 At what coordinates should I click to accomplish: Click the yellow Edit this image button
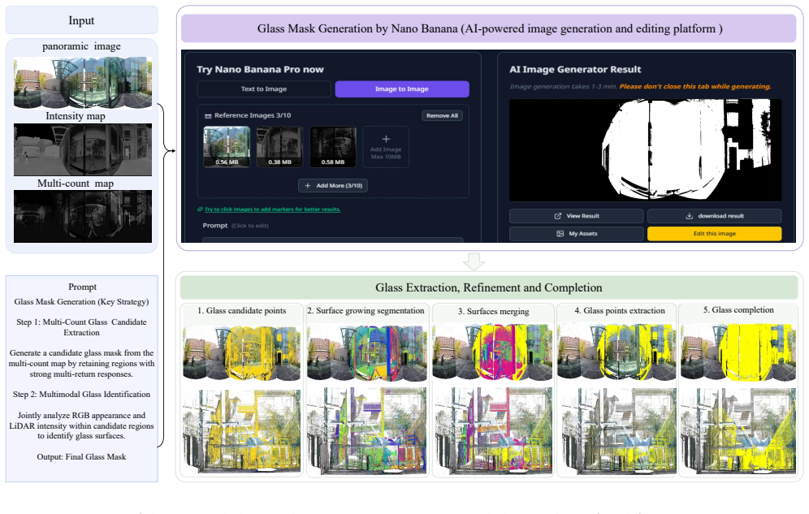(715, 234)
